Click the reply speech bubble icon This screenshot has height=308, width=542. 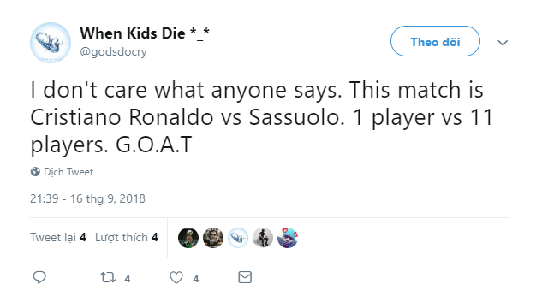point(39,277)
